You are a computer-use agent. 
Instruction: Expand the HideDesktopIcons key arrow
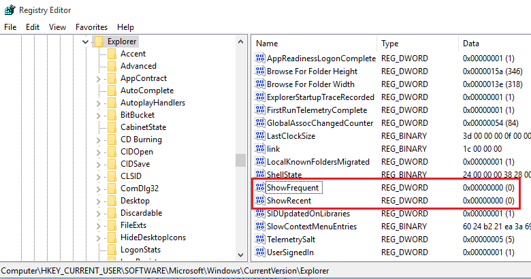pos(98,238)
